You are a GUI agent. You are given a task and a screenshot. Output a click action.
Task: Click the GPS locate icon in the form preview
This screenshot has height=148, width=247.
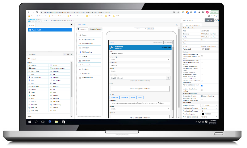pos(168,78)
